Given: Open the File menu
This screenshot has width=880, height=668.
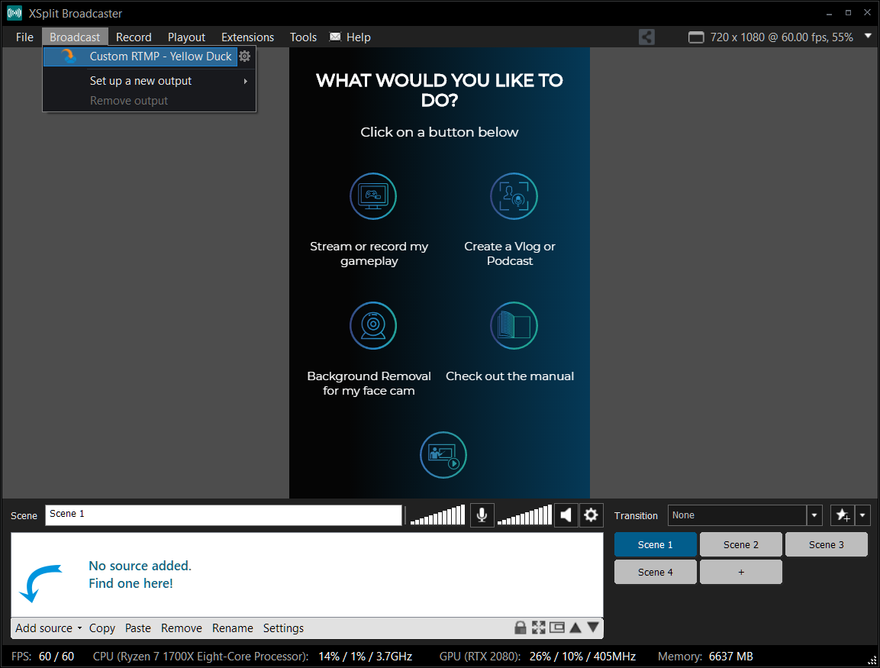Looking at the screenshot, I should point(24,37).
